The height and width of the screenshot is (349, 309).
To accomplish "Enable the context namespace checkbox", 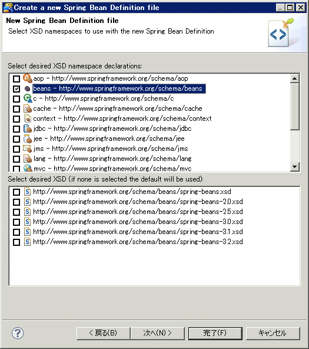I will point(16,119).
